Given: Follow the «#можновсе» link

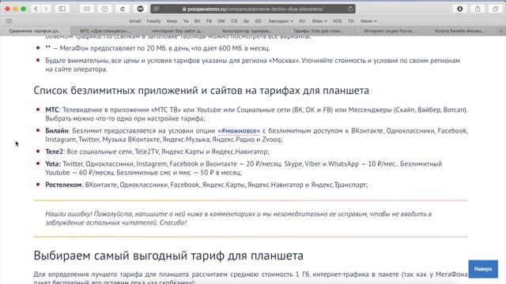Looking at the screenshot, I should point(239,131).
